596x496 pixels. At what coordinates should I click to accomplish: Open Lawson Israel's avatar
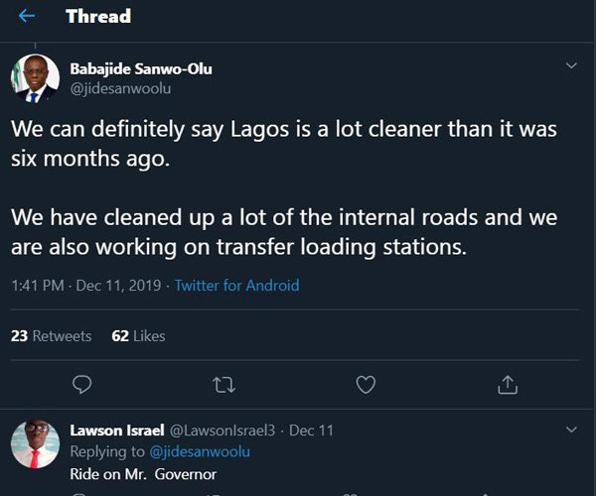(x=35, y=443)
